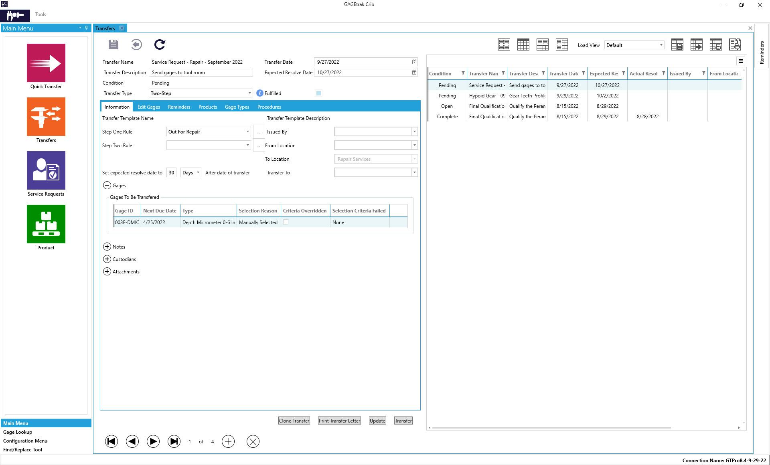Open the Quick Transfer module

click(x=46, y=63)
